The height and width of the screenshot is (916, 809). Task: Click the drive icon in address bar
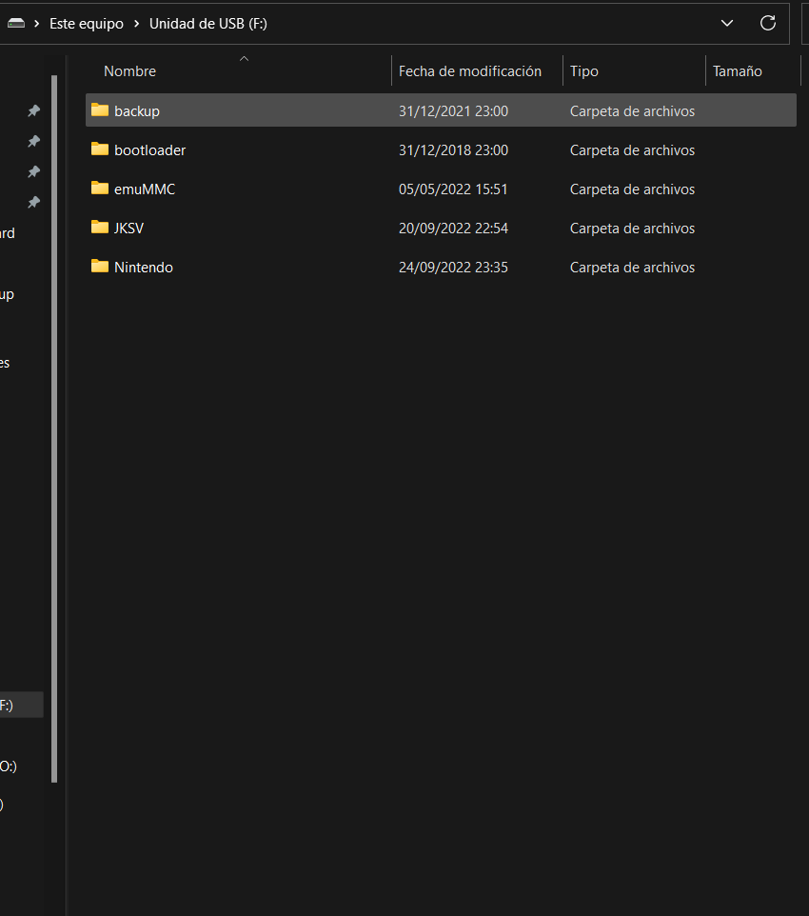(16, 24)
